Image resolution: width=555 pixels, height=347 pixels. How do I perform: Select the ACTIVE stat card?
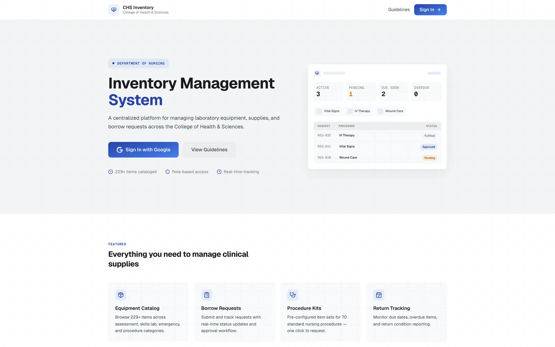pyautogui.click(x=328, y=92)
